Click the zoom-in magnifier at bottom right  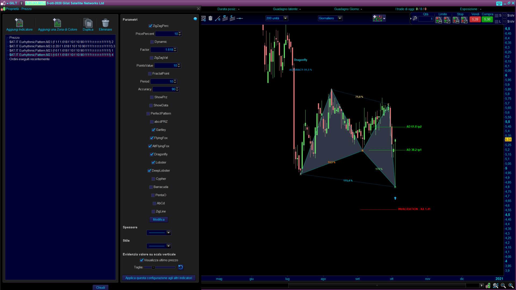pyautogui.click(x=511, y=285)
